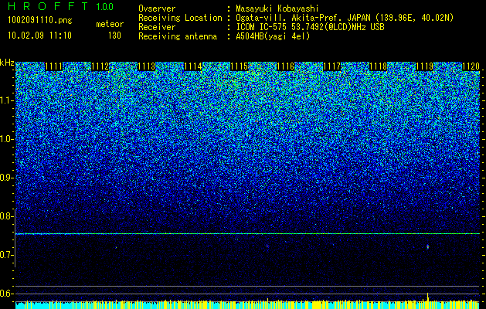Click the 1120 time marker
This screenshot has height=309, width=486.
click(471, 66)
